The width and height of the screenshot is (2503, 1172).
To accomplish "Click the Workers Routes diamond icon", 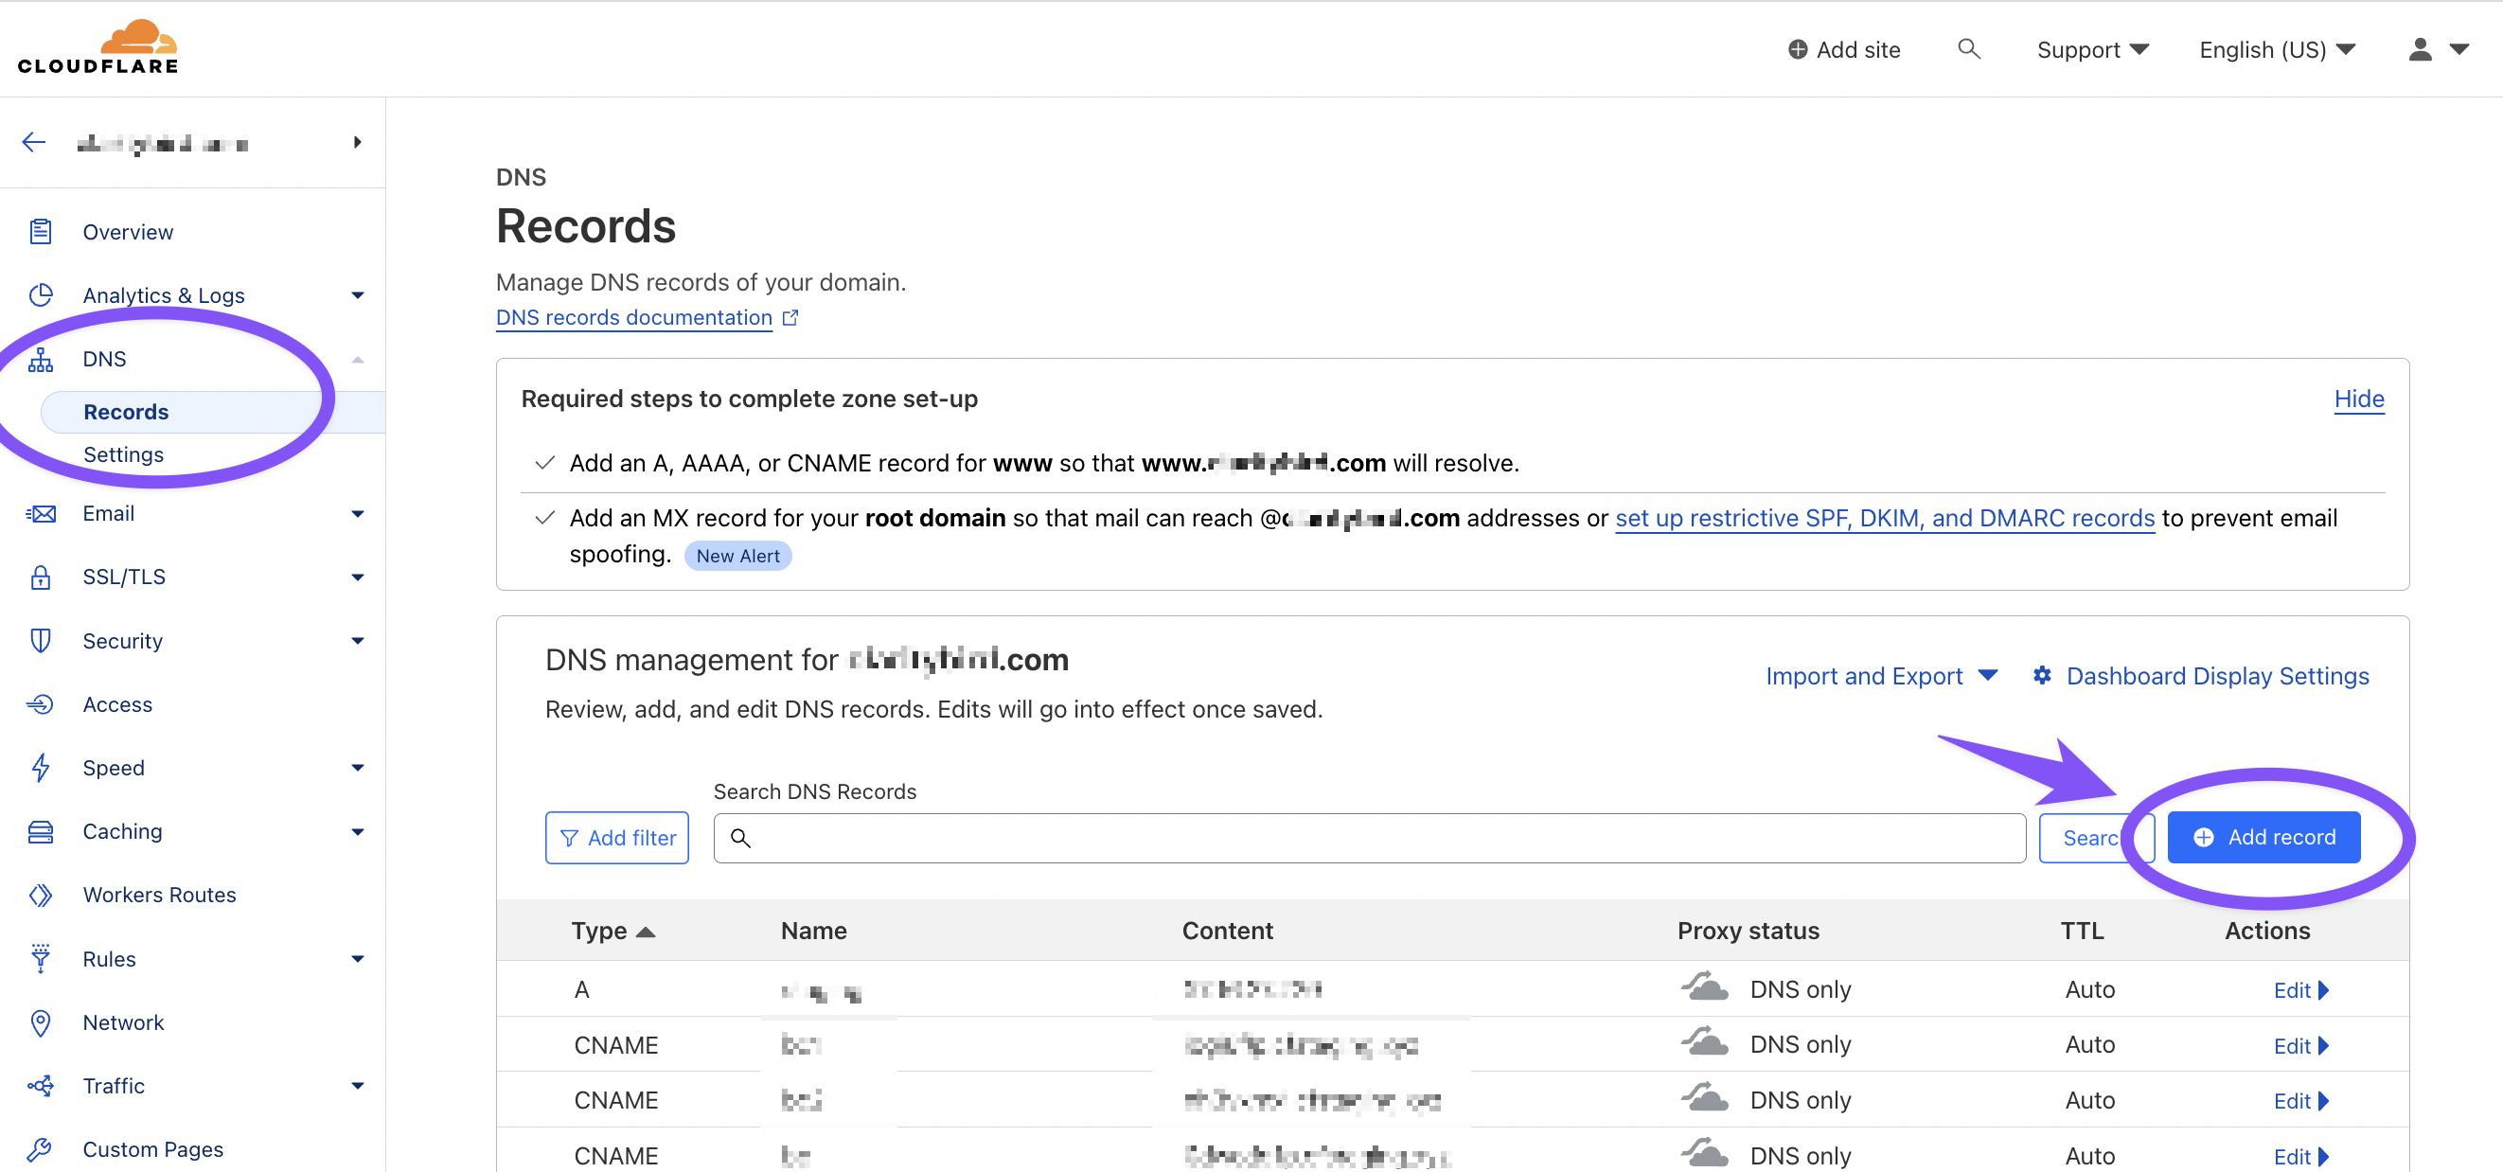I will coord(41,894).
